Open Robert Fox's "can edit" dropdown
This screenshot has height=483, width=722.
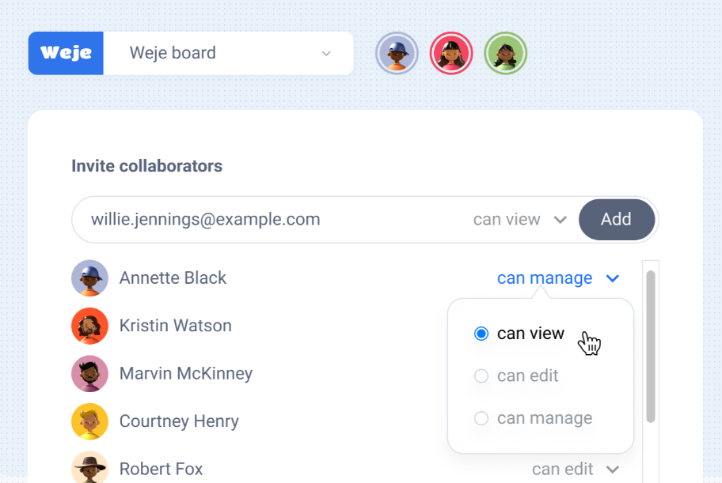(x=576, y=470)
